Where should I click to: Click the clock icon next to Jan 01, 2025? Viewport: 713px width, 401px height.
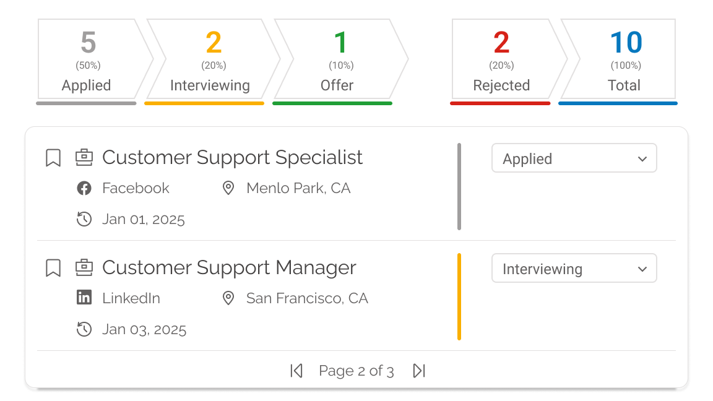[x=84, y=218]
